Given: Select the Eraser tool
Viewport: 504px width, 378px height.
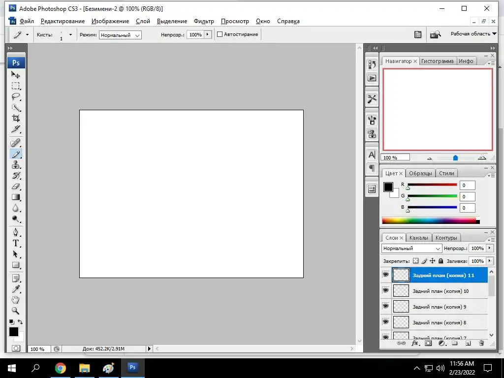Looking at the screenshot, I should tap(16, 187).
